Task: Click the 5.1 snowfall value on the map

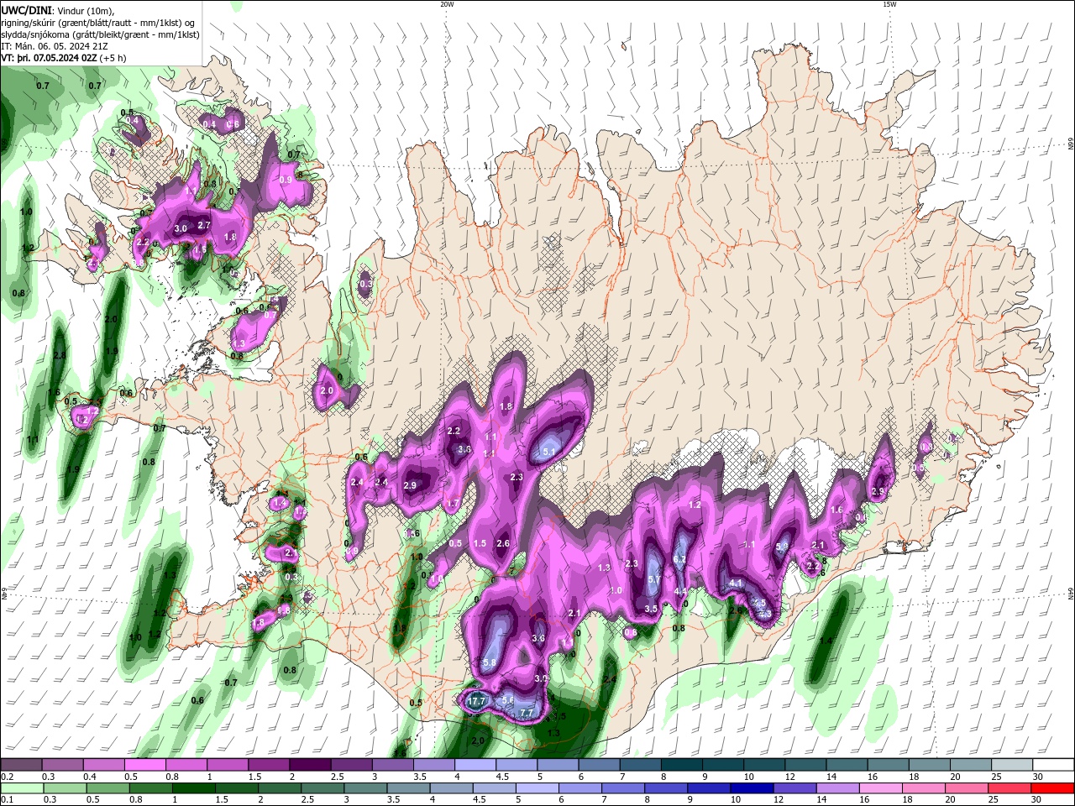Action: point(550,452)
